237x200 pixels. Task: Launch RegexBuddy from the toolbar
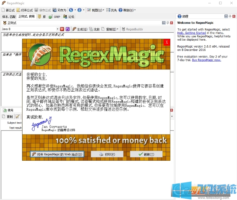[x=132, y=29]
